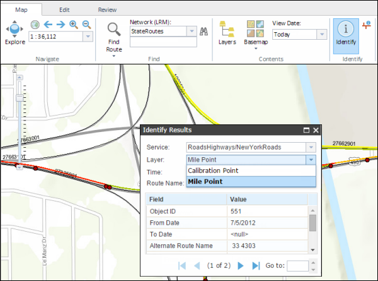
Task: Switch to the Review tab
Action: (x=107, y=10)
